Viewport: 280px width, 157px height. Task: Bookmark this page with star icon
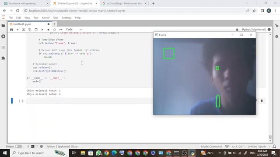(x=254, y=10)
